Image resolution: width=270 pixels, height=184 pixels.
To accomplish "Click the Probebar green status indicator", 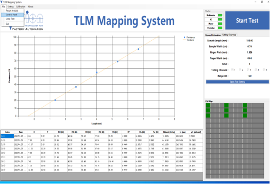I will click(220, 28).
